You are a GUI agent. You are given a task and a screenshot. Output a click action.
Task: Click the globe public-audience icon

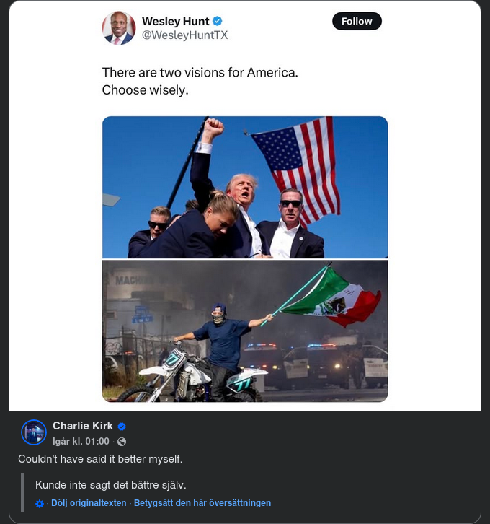122,442
